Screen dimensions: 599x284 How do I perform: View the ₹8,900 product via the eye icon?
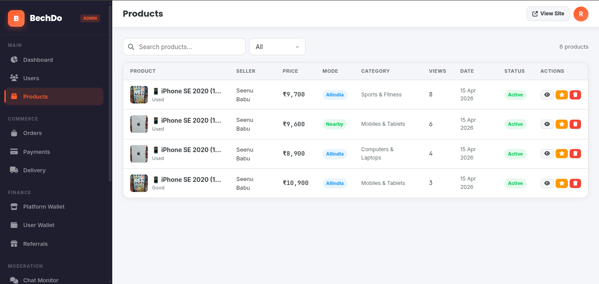pos(547,153)
